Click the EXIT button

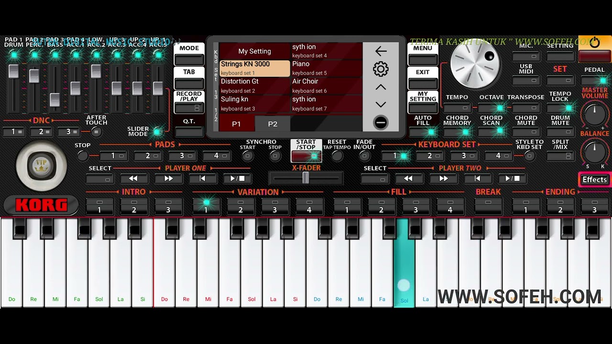pos(423,78)
